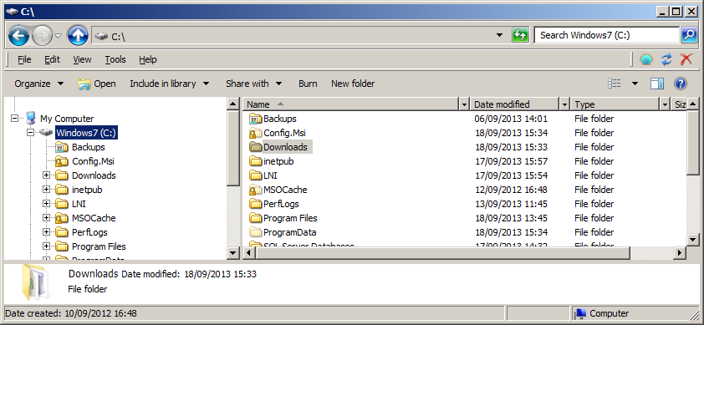Click the Search Windows7 (C:) field
This screenshot has width=704, height=401.
[606, 35]
